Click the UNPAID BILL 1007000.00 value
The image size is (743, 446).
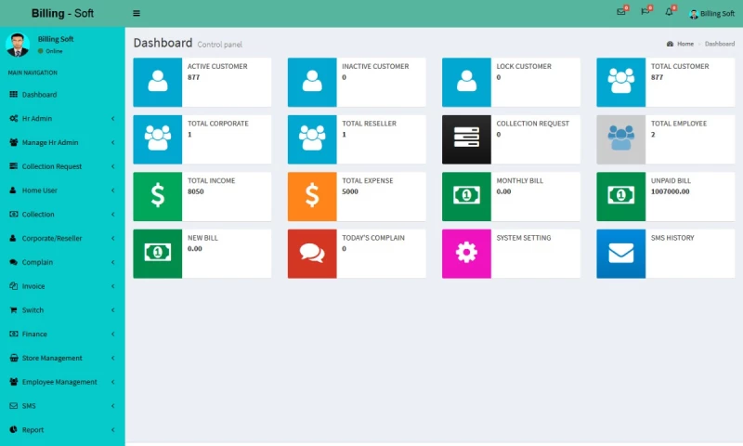tap(670, 191)
